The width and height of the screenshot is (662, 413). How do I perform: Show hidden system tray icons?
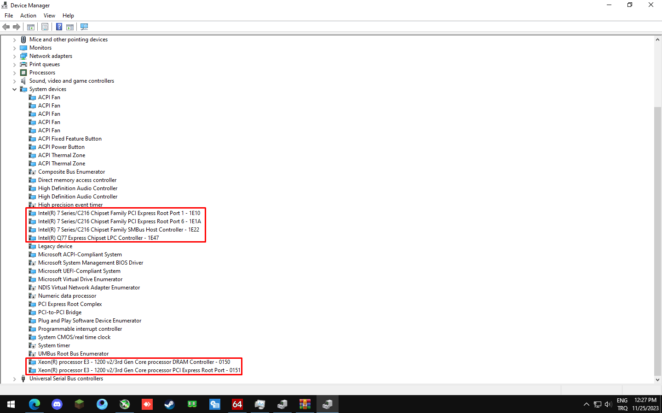pyautogui.click(x=586, y=404)
